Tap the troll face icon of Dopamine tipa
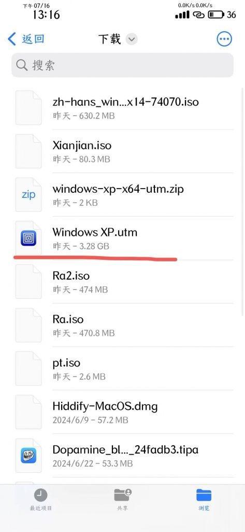The height and width of the screenshot is (532, 245). [x=28, y=455]
